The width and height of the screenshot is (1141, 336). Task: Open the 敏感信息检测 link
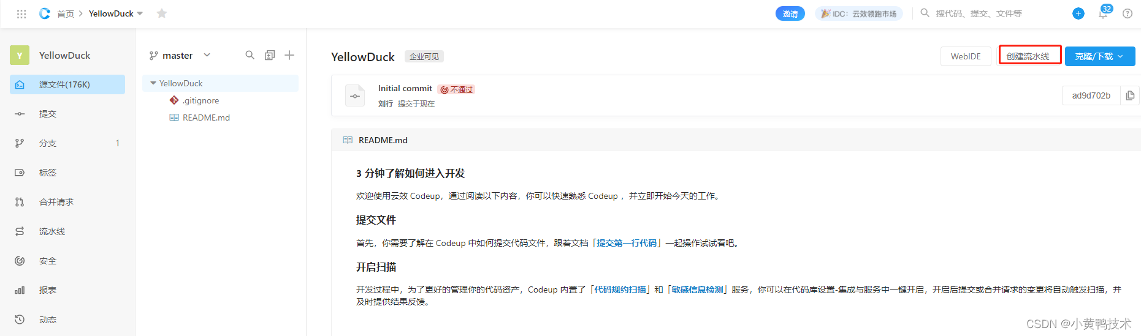(698, 289)
